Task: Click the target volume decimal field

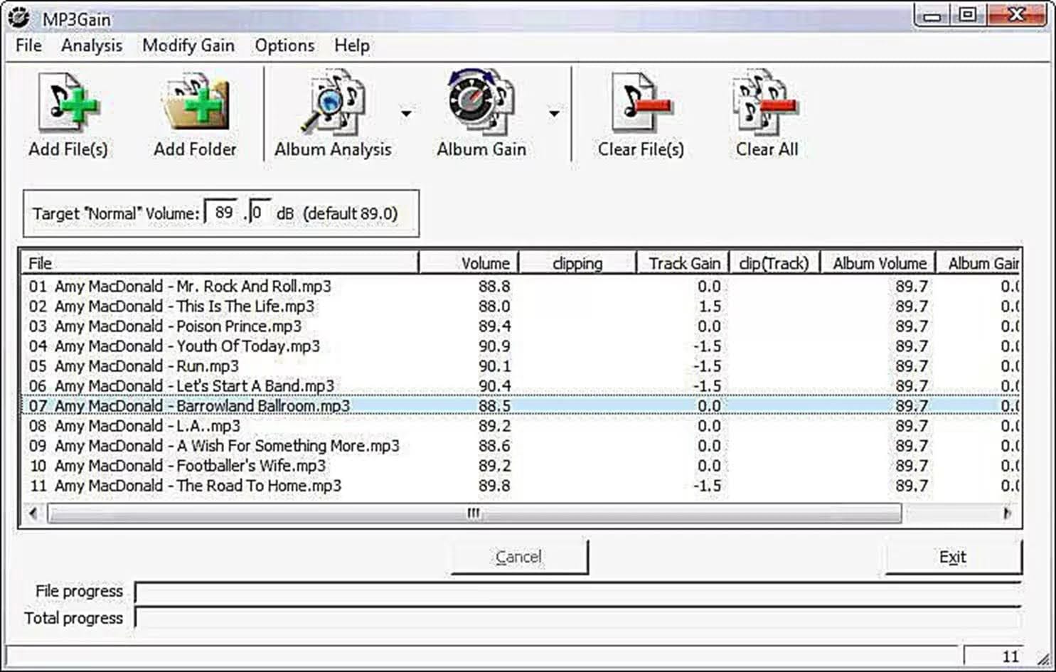Action: (260, 212)
